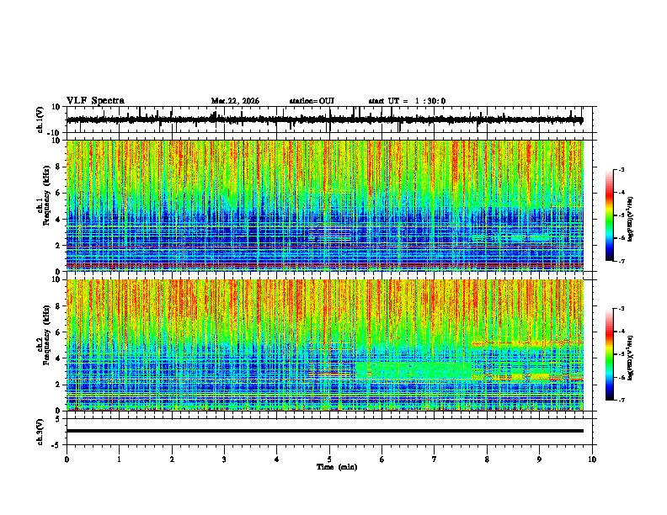Select the ch.2 "Frequency (kHz)" axis label
The image size is (667, 515).
46,335
